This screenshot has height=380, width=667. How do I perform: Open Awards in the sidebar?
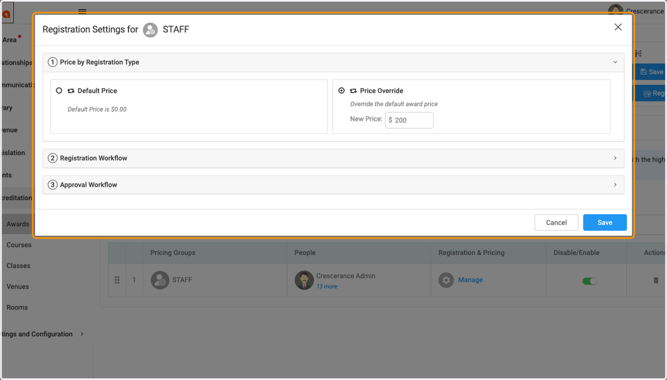click(18, 224)
